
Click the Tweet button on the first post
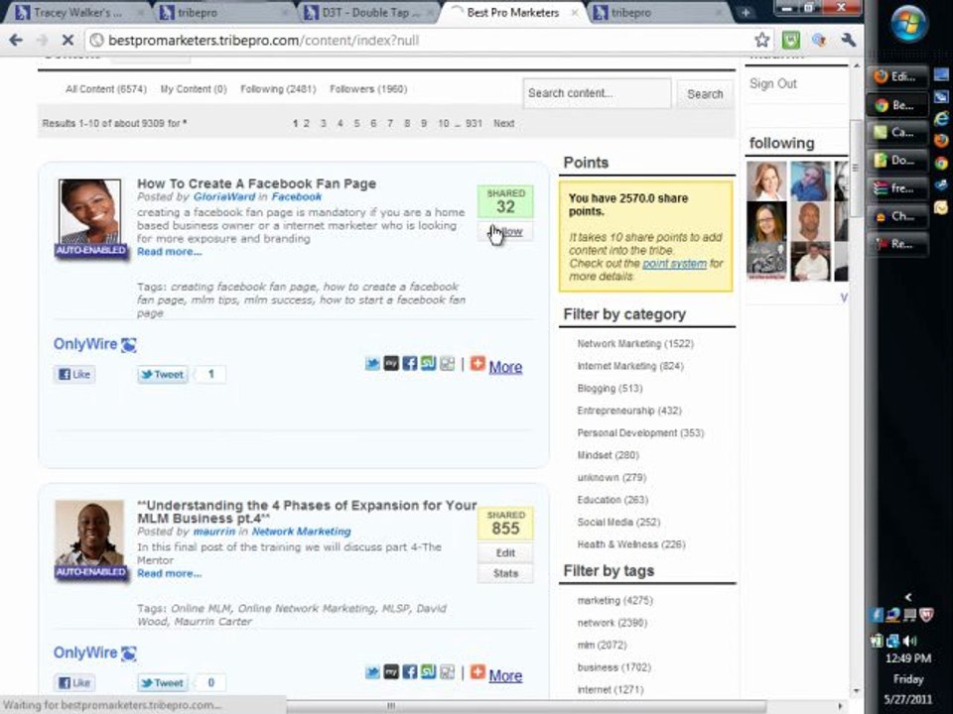click(x=162, y=374)
